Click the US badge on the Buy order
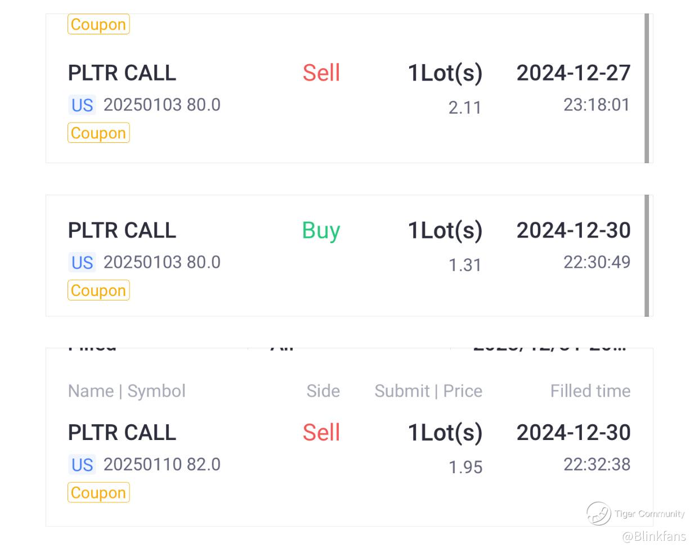This screenshot has height=552, width=699. coord(82,262)
